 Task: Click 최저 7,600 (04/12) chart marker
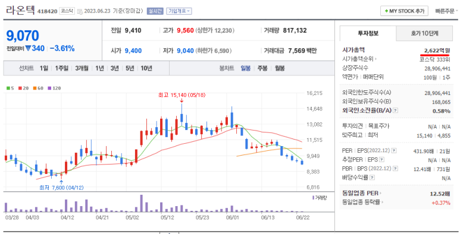[61, 188]
